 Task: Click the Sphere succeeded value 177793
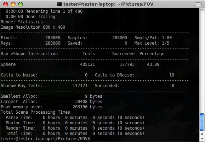coord(127,64)
